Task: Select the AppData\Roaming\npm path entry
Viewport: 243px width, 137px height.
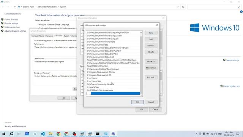Action: click(113, 69)
